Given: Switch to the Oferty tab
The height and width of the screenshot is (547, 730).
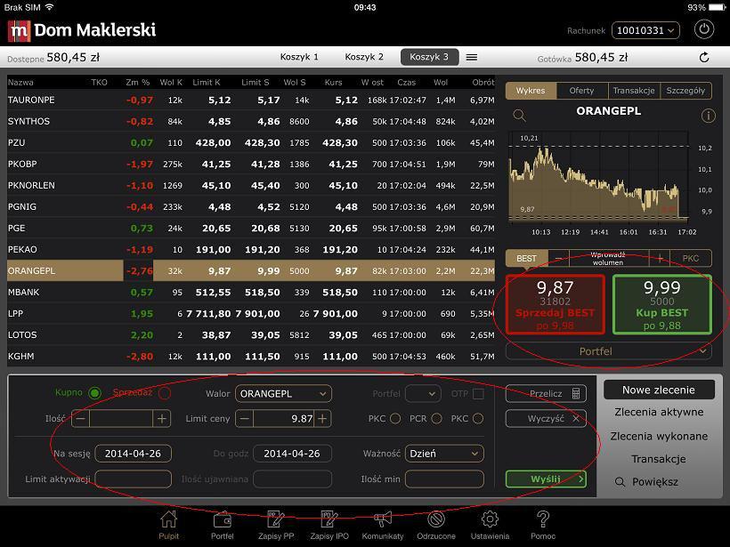Looking at the screenshot, I should coord(582,90).
